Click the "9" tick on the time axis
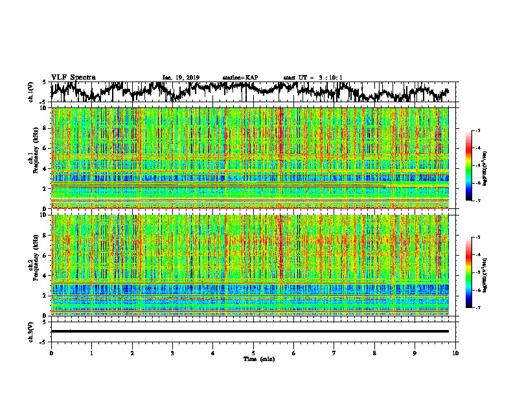513x396 pixels. pos(415,353)
